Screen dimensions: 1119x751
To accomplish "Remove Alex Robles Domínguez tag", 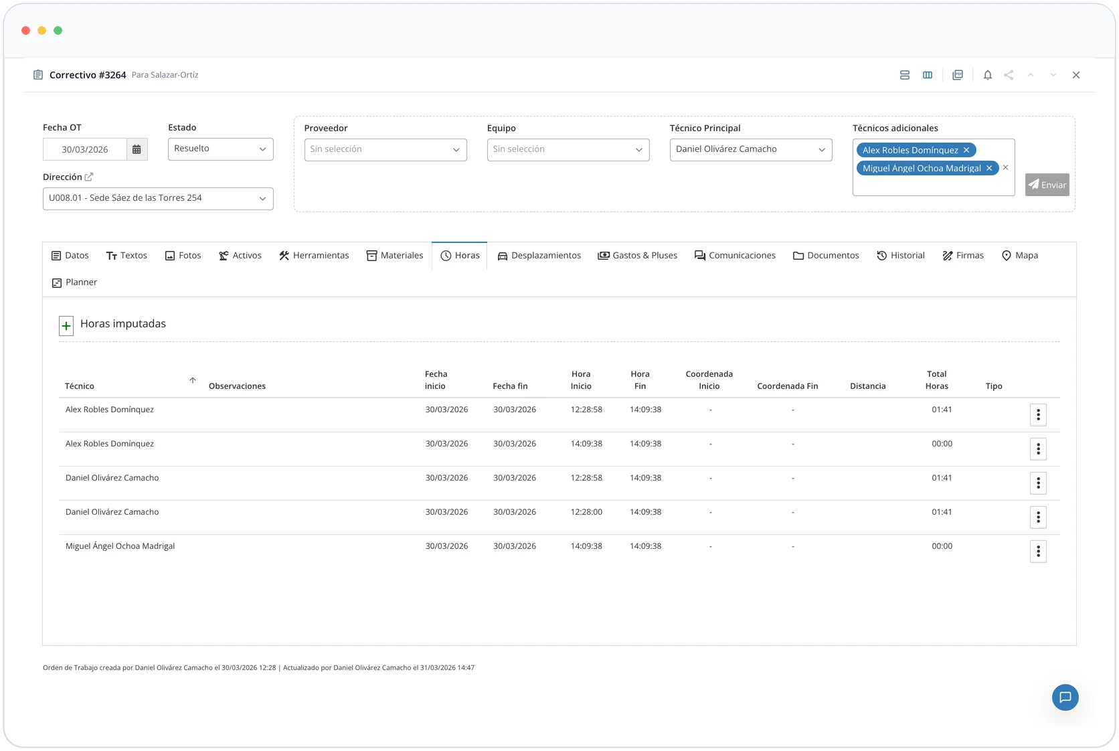I will 966,150.
